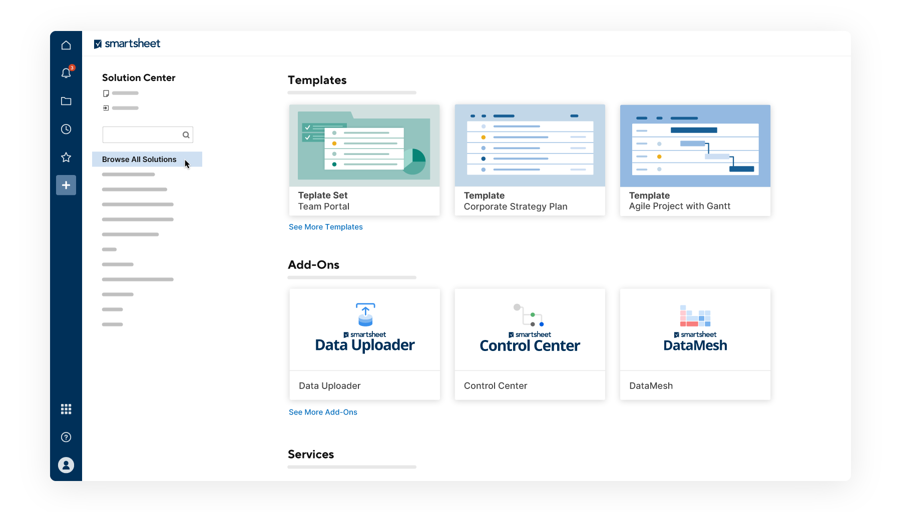
Task: Click the Control Center card label
Action: [x=496, y=385]
